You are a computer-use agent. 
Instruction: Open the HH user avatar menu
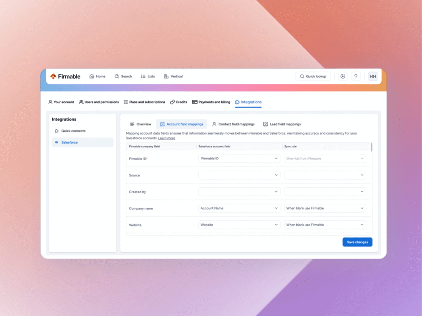pyautogui.click(x=373, y=76)
